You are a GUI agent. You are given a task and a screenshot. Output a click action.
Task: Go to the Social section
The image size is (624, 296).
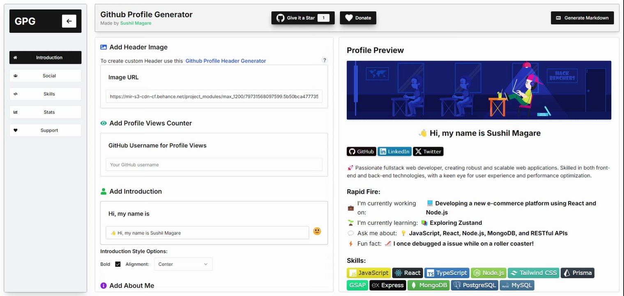(46, 76)
